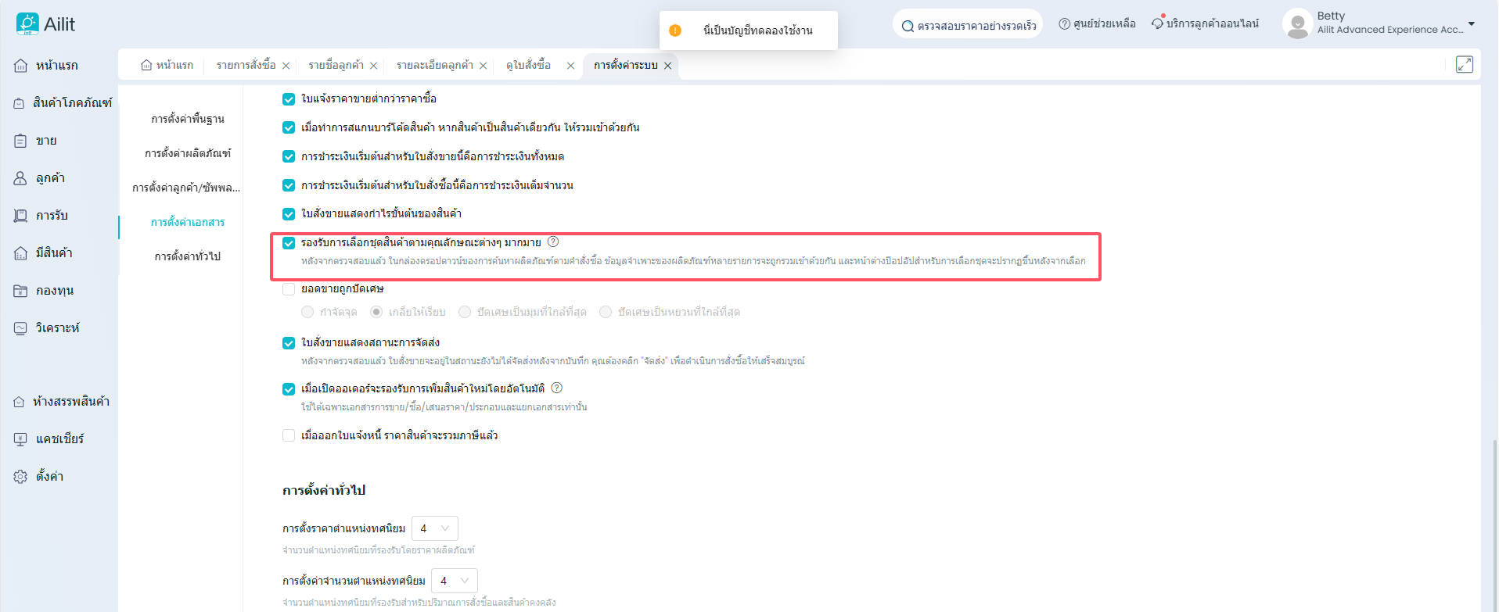The width and height of the screenshot is (1499, 612).
Task: Open the help center icon link
Action: pos(1064,24)
